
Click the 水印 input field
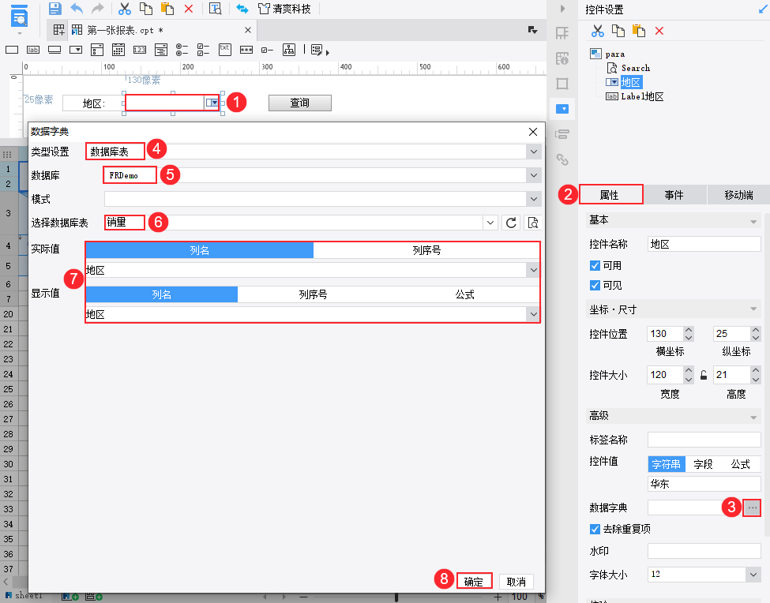(704, 551)
